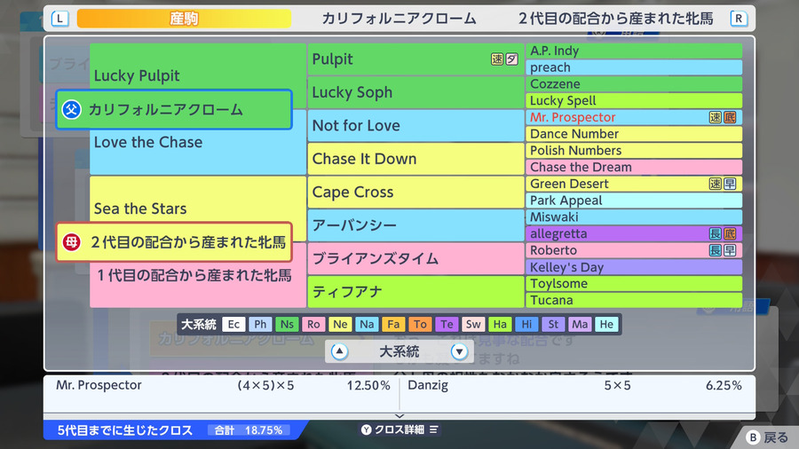Screen dimensions: 799x449
Task: Click the Ne lineage color swatch
Action: (x=340, y=324)
